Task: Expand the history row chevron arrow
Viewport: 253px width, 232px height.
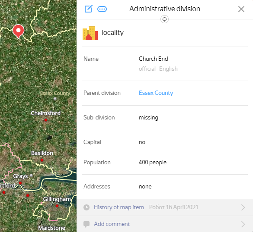Action: (x=243, y=207)
